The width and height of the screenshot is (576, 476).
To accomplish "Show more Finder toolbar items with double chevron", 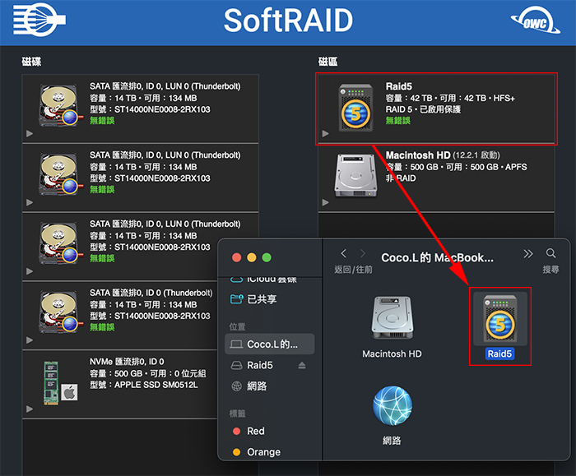I will coord(528,253).
